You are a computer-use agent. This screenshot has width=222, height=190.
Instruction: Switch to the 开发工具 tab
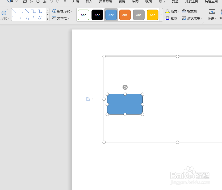192,1
